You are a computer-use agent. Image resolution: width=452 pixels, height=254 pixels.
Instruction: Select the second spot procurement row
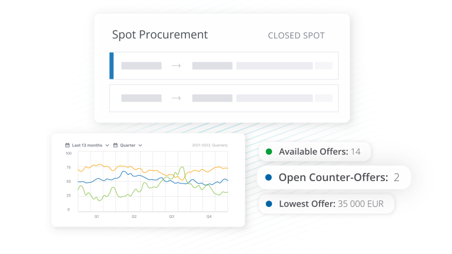224,98
